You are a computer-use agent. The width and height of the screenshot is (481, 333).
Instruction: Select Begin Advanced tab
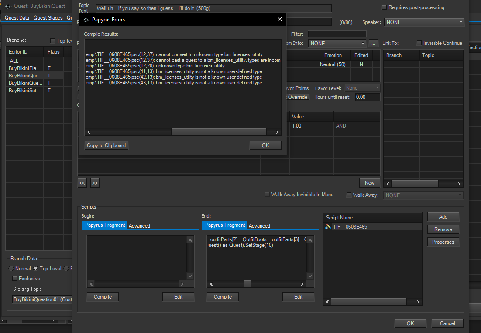point(139,226)
